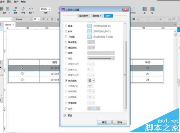Click the Right panel toggle icon
The width and height of the screenshot is (180, 133).
click(152, 9)
